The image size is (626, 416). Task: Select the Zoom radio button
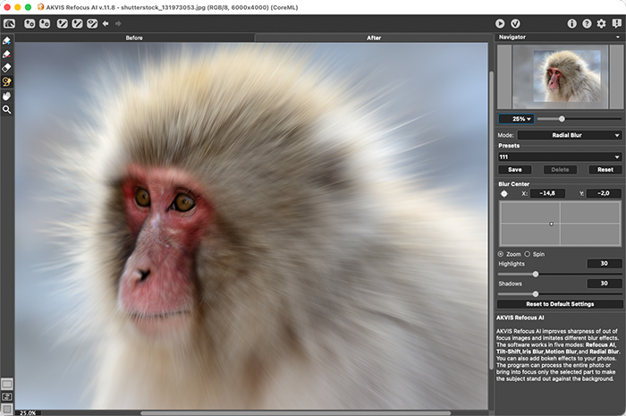(x=501, y=254)
